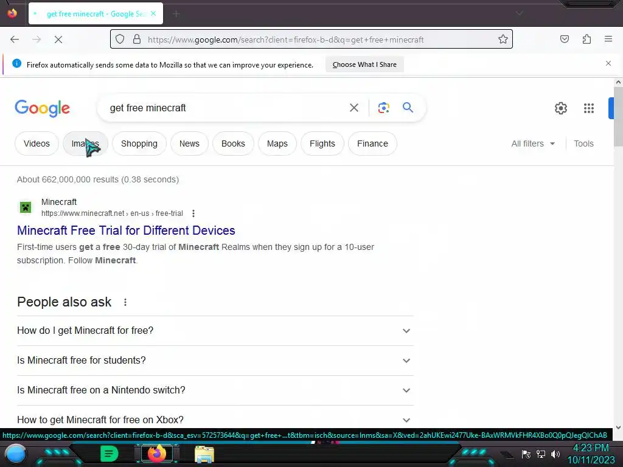Go back using the browser back arrow
The image size is (623, 467).
[x=15, y=40]
